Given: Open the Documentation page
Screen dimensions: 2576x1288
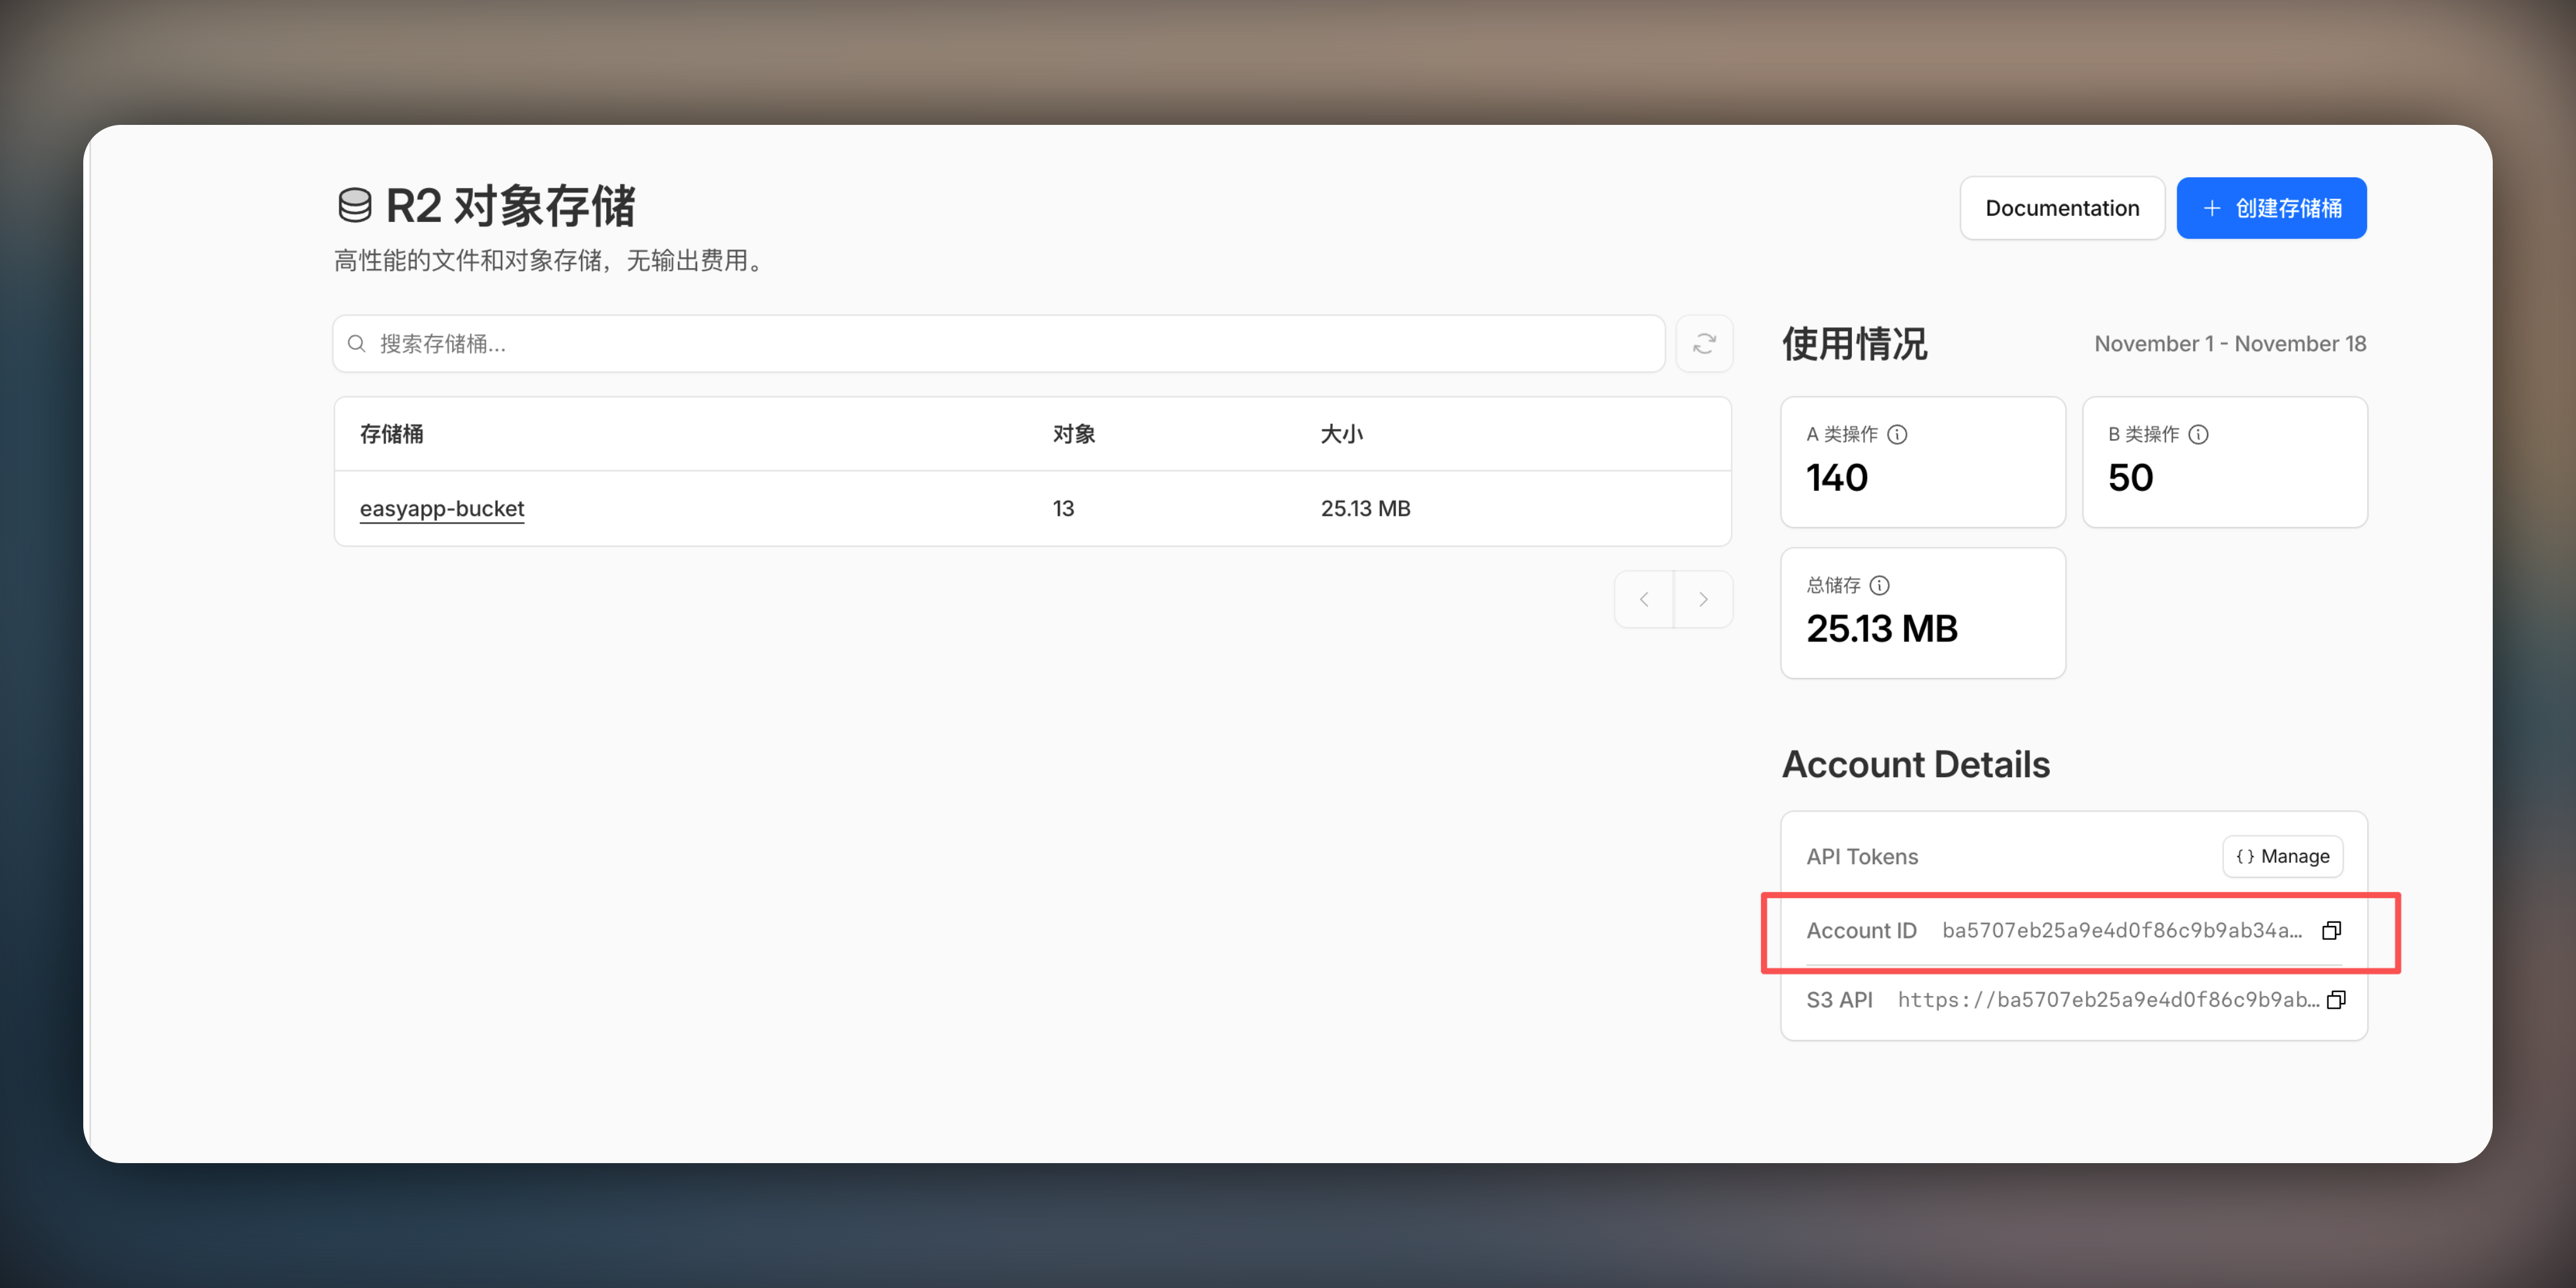Looking at the screenshot, I should pos(2061,208).
